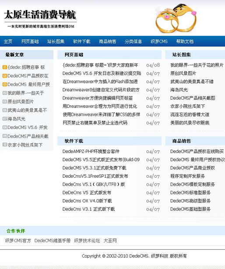Open article 用Dreamweaver合理为为网页进行优化
Image resolution: width=225 pixels, height=269 pixels.
(x=100, y=107)
